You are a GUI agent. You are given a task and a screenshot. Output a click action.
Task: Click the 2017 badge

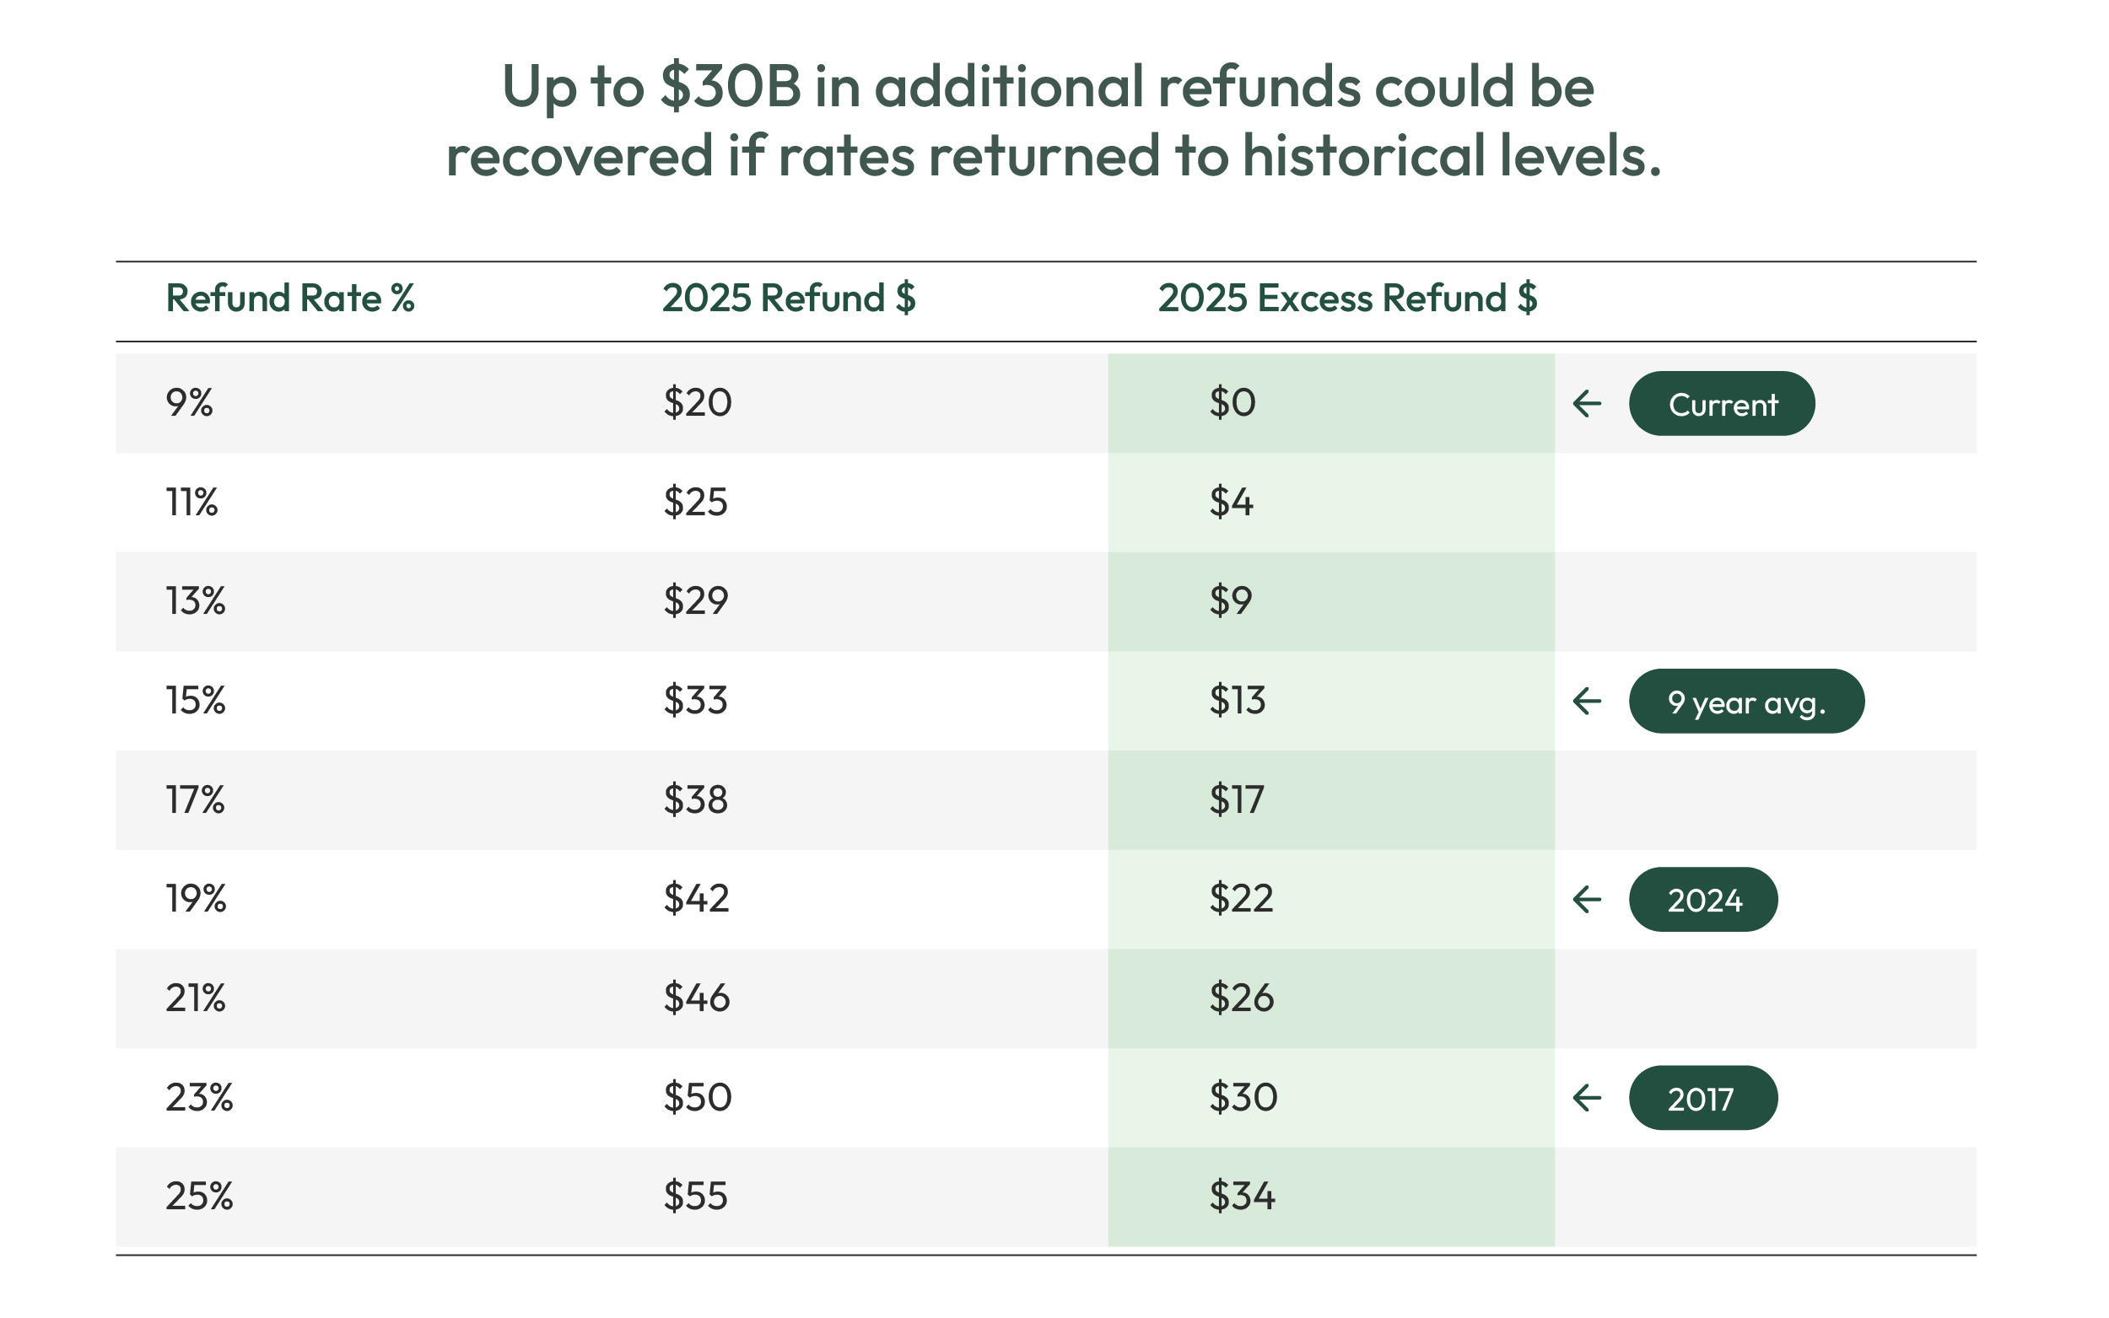coord(1702,1097)
